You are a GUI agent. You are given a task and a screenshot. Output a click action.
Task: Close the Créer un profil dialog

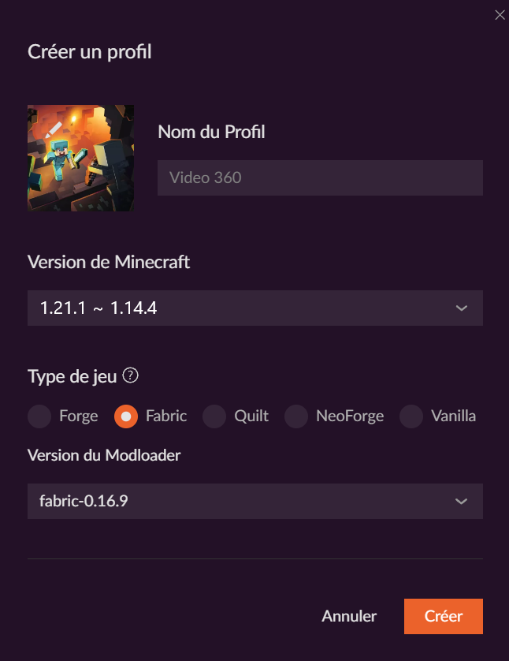click(x=499, y=15)
